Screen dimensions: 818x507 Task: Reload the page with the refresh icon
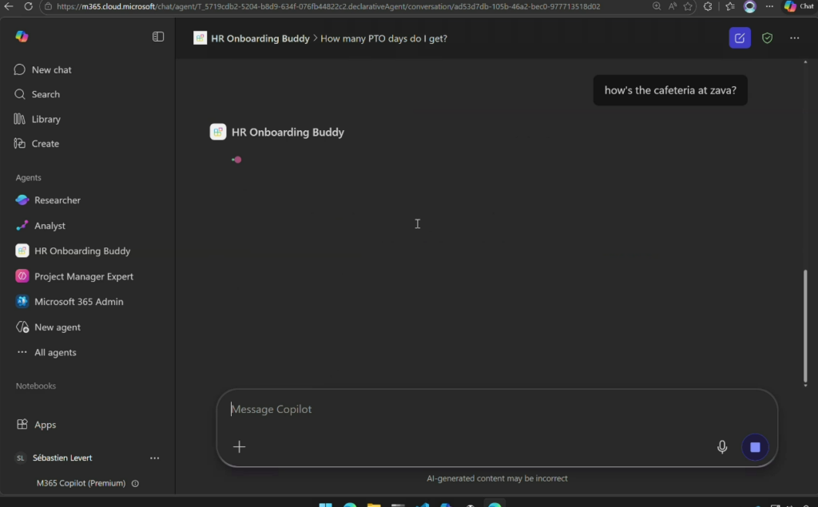28,6
